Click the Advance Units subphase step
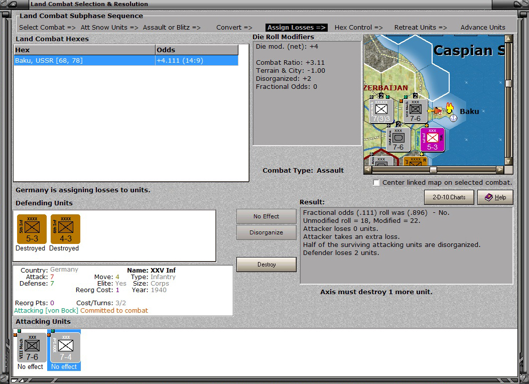The height and width of the screenshot is (384, 529). coord(483,27)
